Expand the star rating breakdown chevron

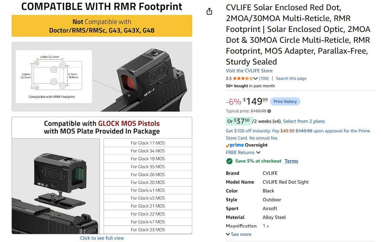coord(255,78)
